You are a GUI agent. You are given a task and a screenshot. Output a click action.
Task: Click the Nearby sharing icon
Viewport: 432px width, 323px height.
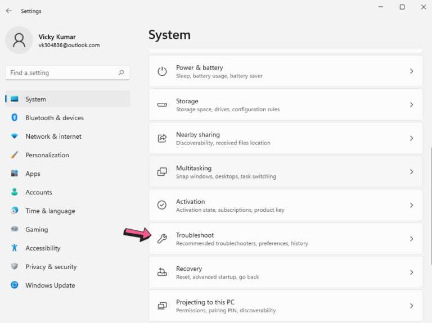(162, 138)
